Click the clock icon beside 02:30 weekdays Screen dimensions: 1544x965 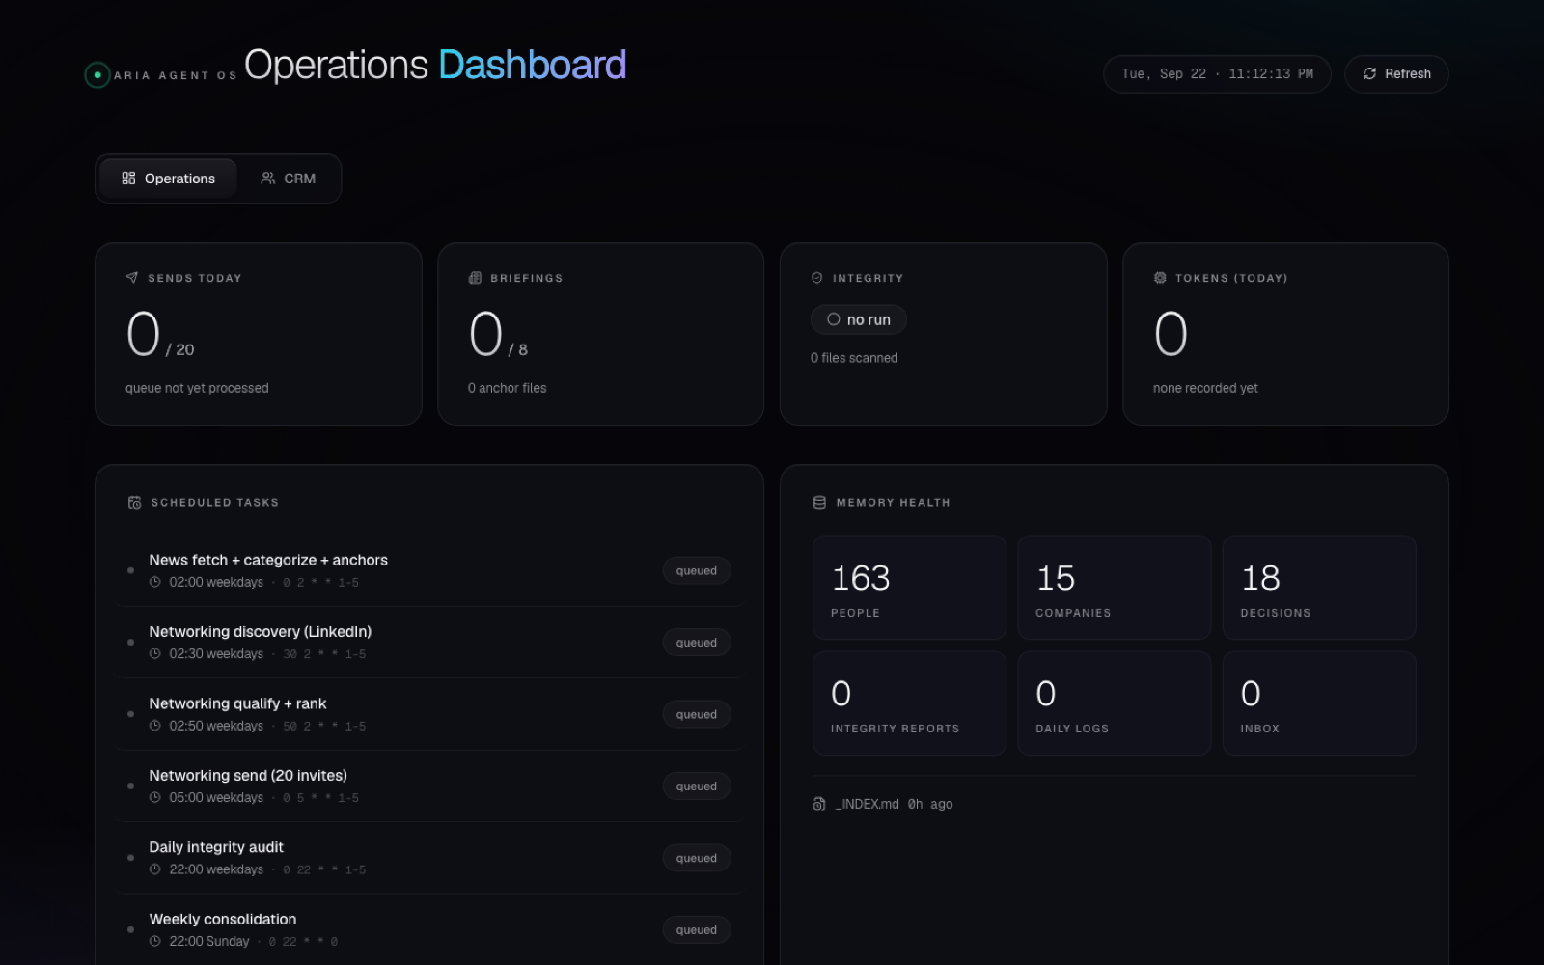tap(155, 654)
